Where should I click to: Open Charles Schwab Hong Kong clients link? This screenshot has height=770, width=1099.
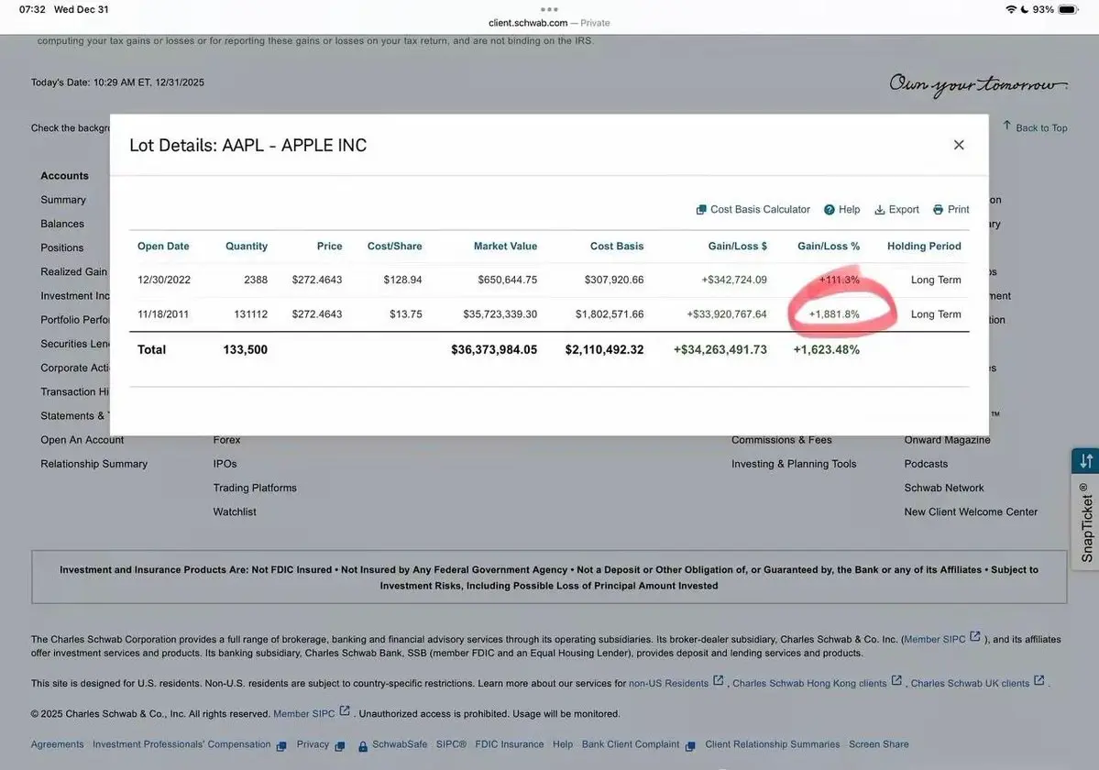(809, 683)
